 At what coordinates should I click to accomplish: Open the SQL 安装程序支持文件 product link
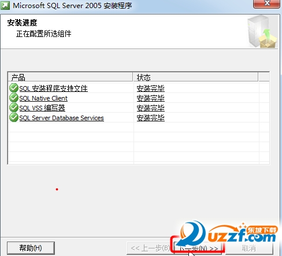(53, 88)
